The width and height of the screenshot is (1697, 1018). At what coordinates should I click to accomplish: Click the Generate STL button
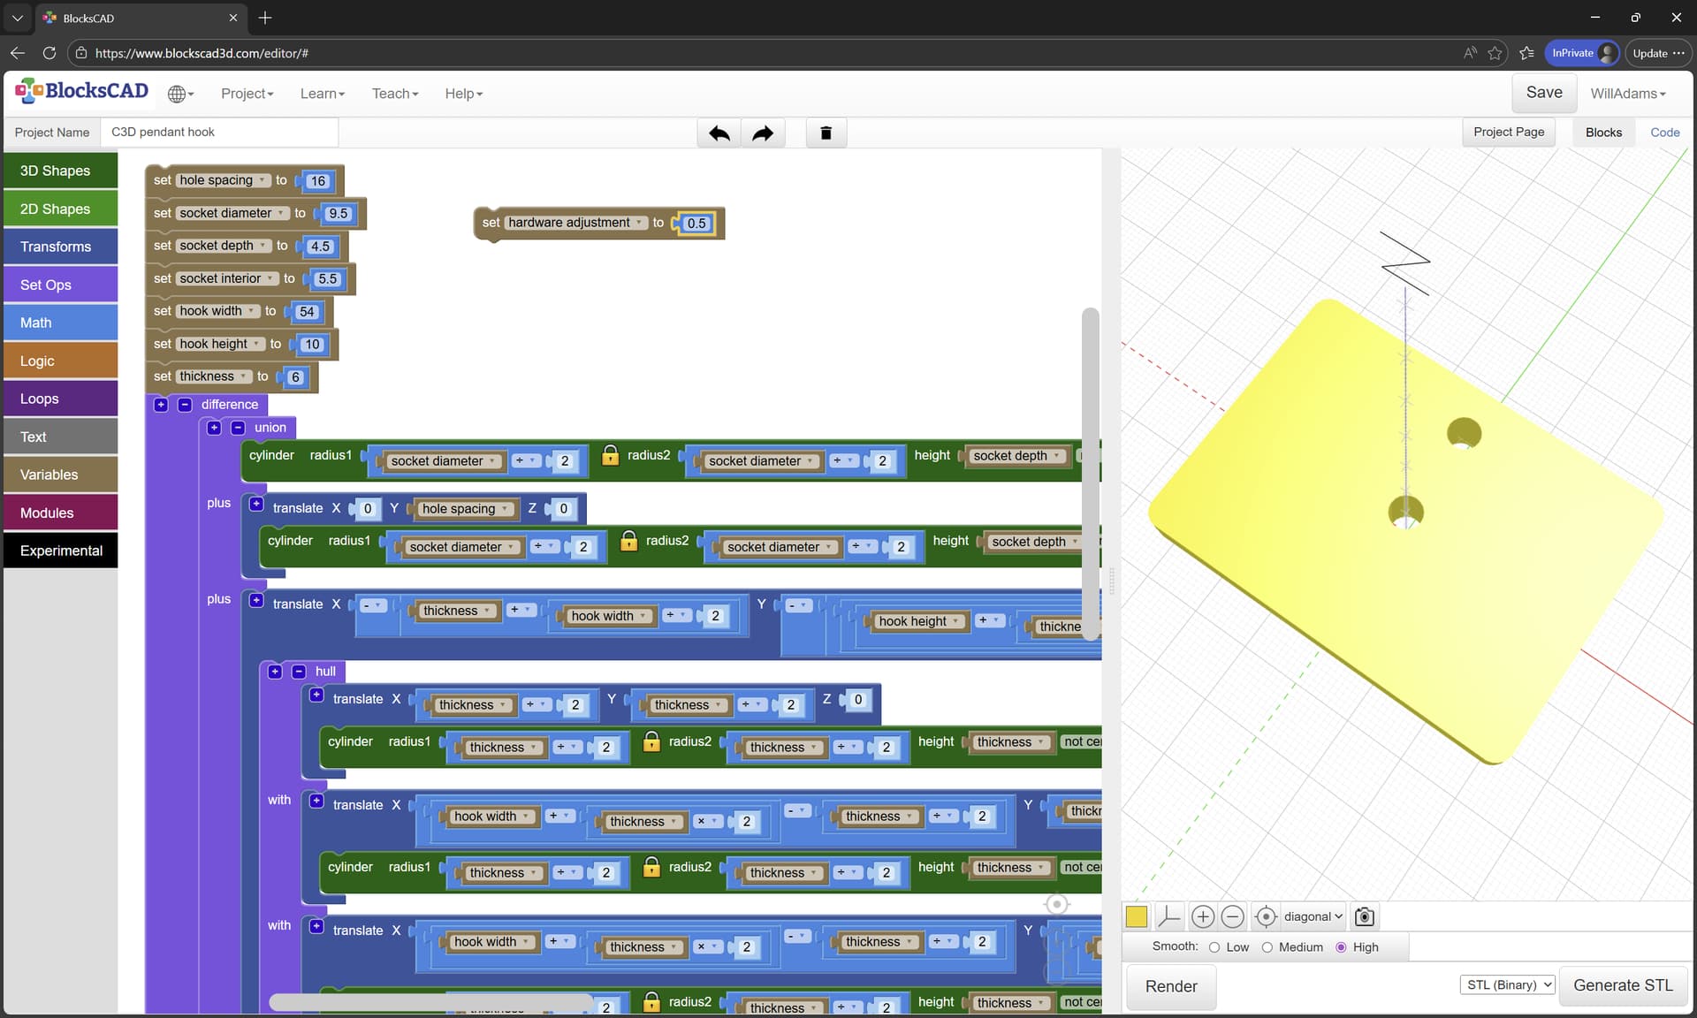(x=1623, y=985)
